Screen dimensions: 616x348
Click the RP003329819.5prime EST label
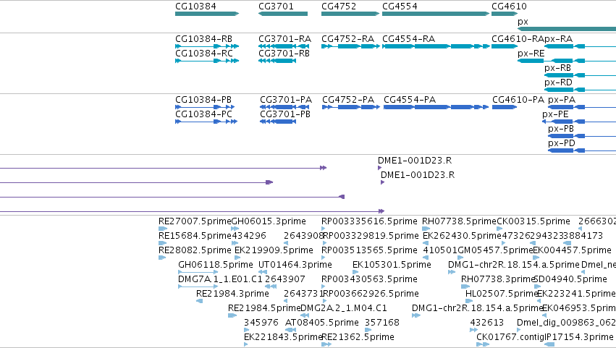(370, 236)
